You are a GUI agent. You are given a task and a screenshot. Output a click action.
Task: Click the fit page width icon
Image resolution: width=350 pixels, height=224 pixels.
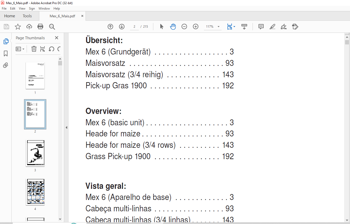pyautogui.click(x=230, y=27)
